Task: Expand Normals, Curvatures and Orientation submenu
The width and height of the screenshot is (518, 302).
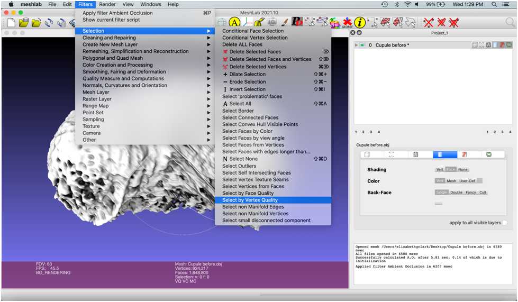Action: coord(144,85)
